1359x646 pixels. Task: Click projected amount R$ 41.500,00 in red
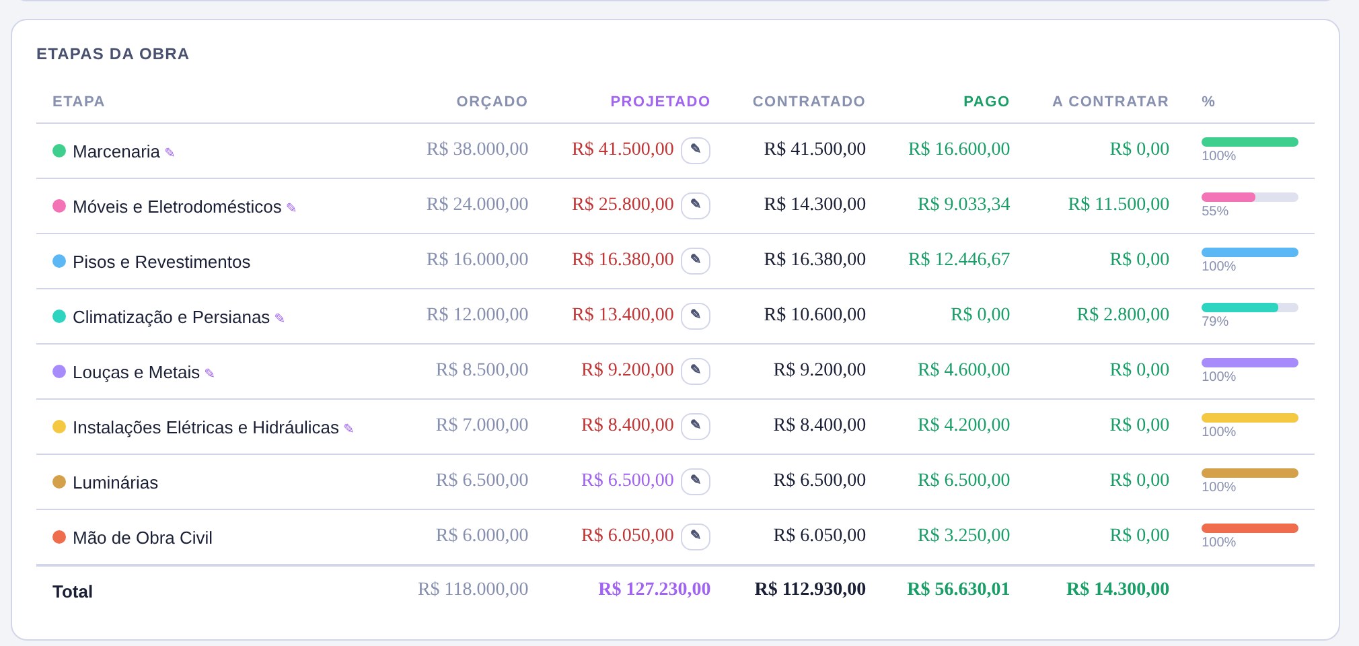pos(622,149)
